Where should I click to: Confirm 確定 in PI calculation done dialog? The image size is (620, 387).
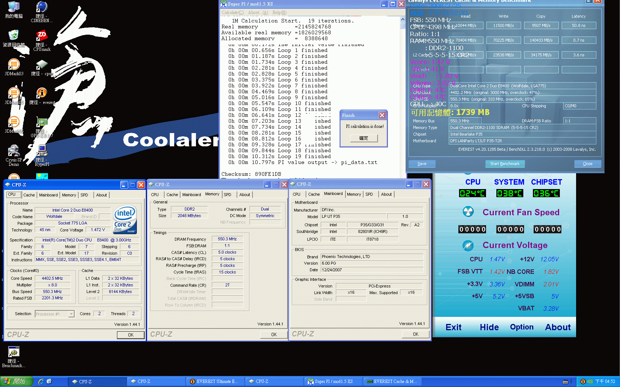pyautogui.click(x=364, y=138)
